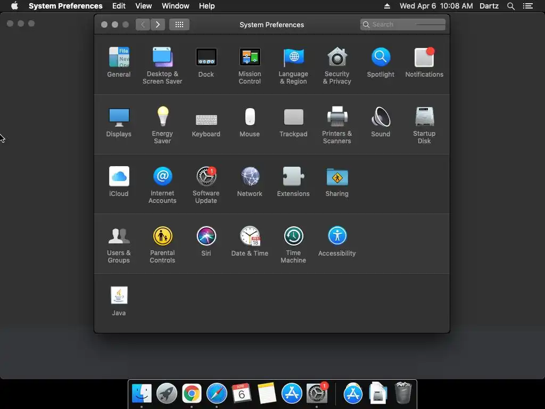545x409 pixels.
Task: Open the Network preferences
Action: click(x=250, y=182)
